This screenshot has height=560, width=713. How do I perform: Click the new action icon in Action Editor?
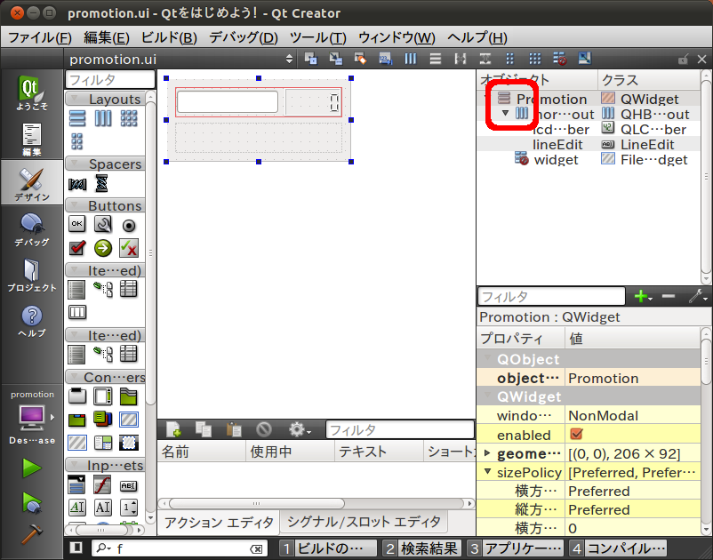(173, 429)
